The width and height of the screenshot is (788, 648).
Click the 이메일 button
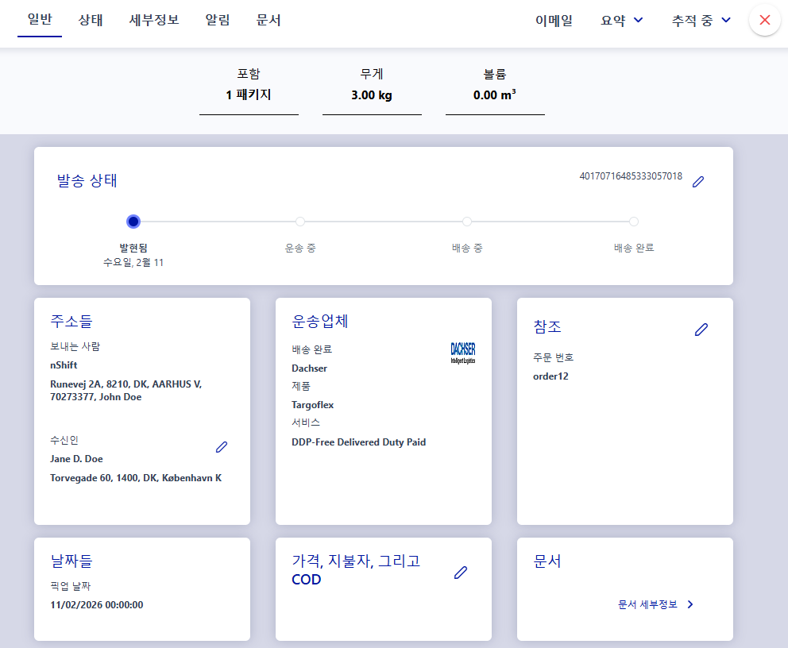pos(554,21)
